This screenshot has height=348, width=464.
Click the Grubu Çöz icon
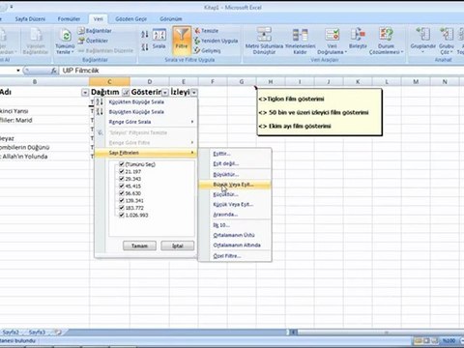(447, 34)
